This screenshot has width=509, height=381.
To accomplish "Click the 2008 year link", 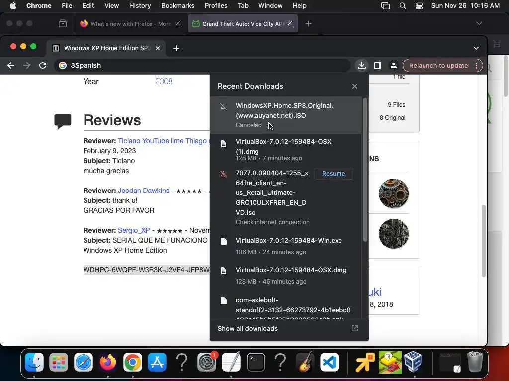I will point(164,82).
